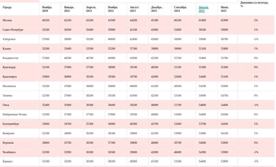Click the Сентябрь 2024 column header
The image size is (276, 167).
coord(180,9)
